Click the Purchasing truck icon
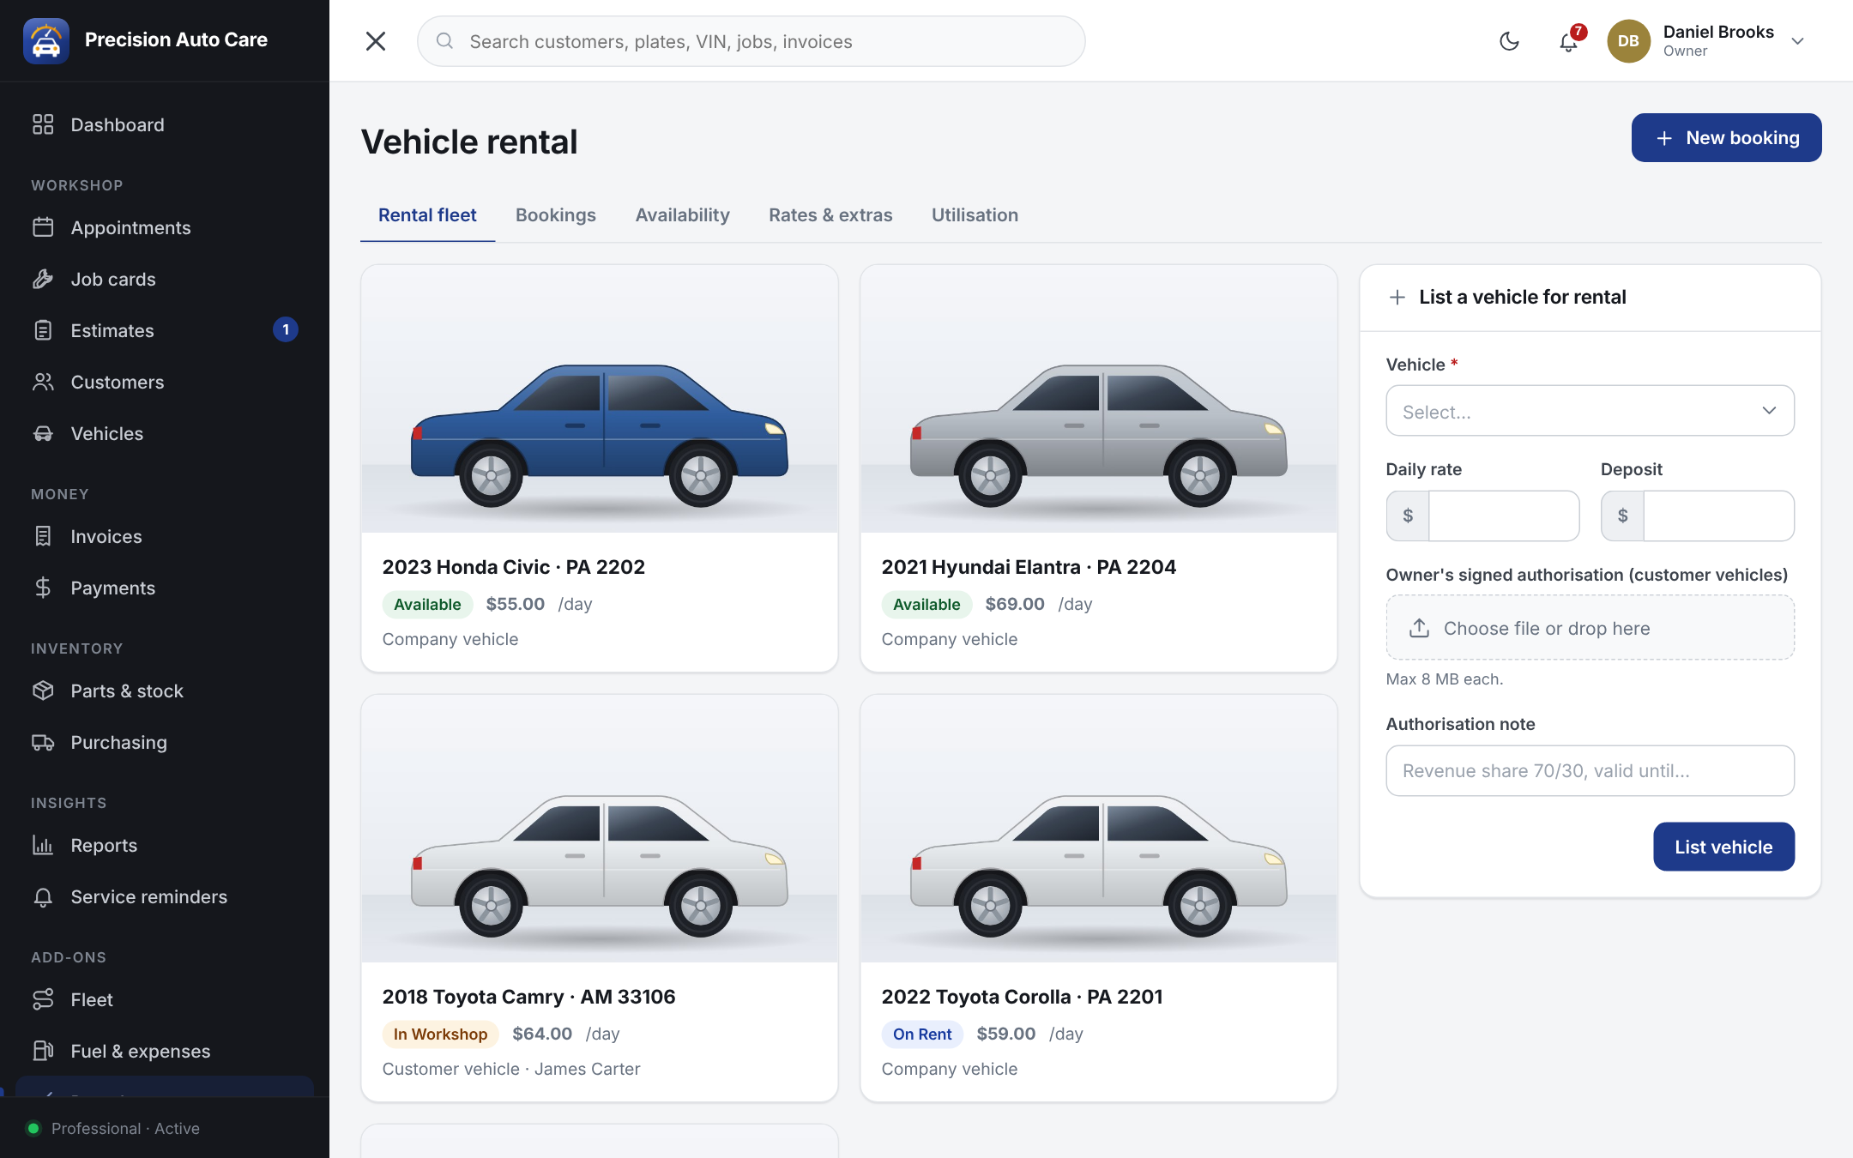 (x=43, y=742)
